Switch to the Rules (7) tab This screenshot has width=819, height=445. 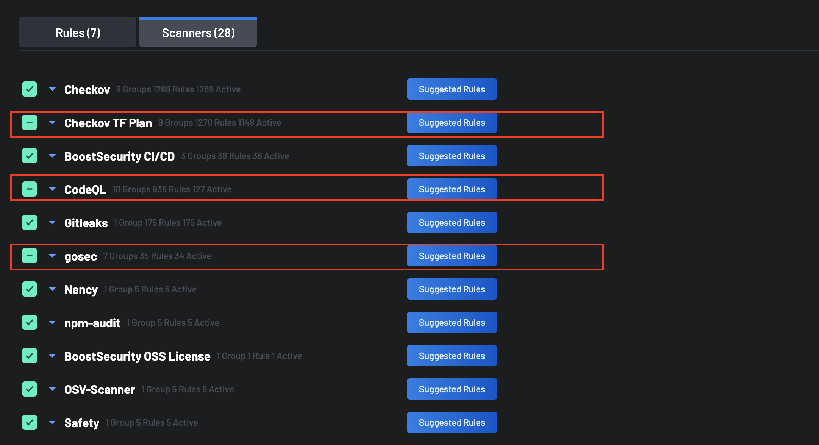78,33
